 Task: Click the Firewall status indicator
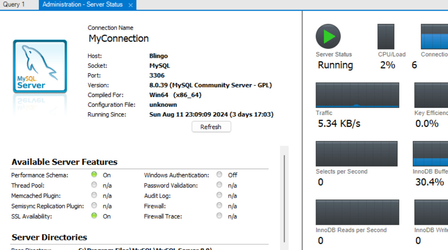point(219,206)
